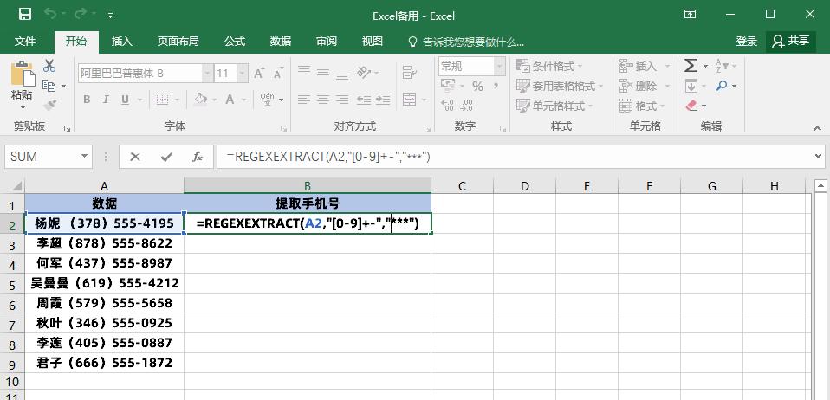Click the 登录 sign-in link
Viewport: 830px width, 400px height.
(747, 41)
